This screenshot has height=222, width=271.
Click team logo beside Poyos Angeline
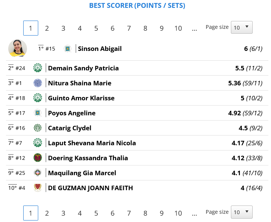[38, 113]
